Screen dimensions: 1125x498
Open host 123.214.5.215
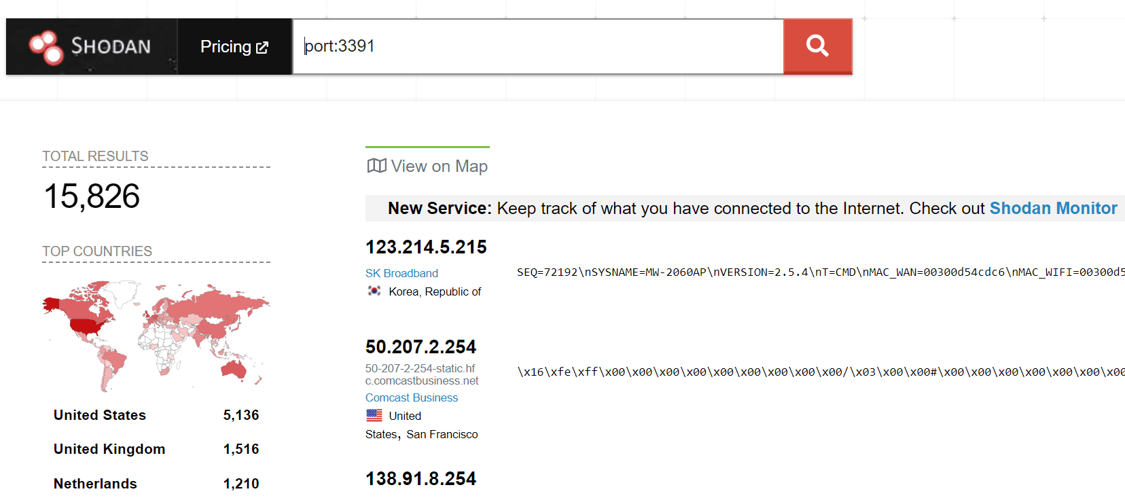click(426, 247)
